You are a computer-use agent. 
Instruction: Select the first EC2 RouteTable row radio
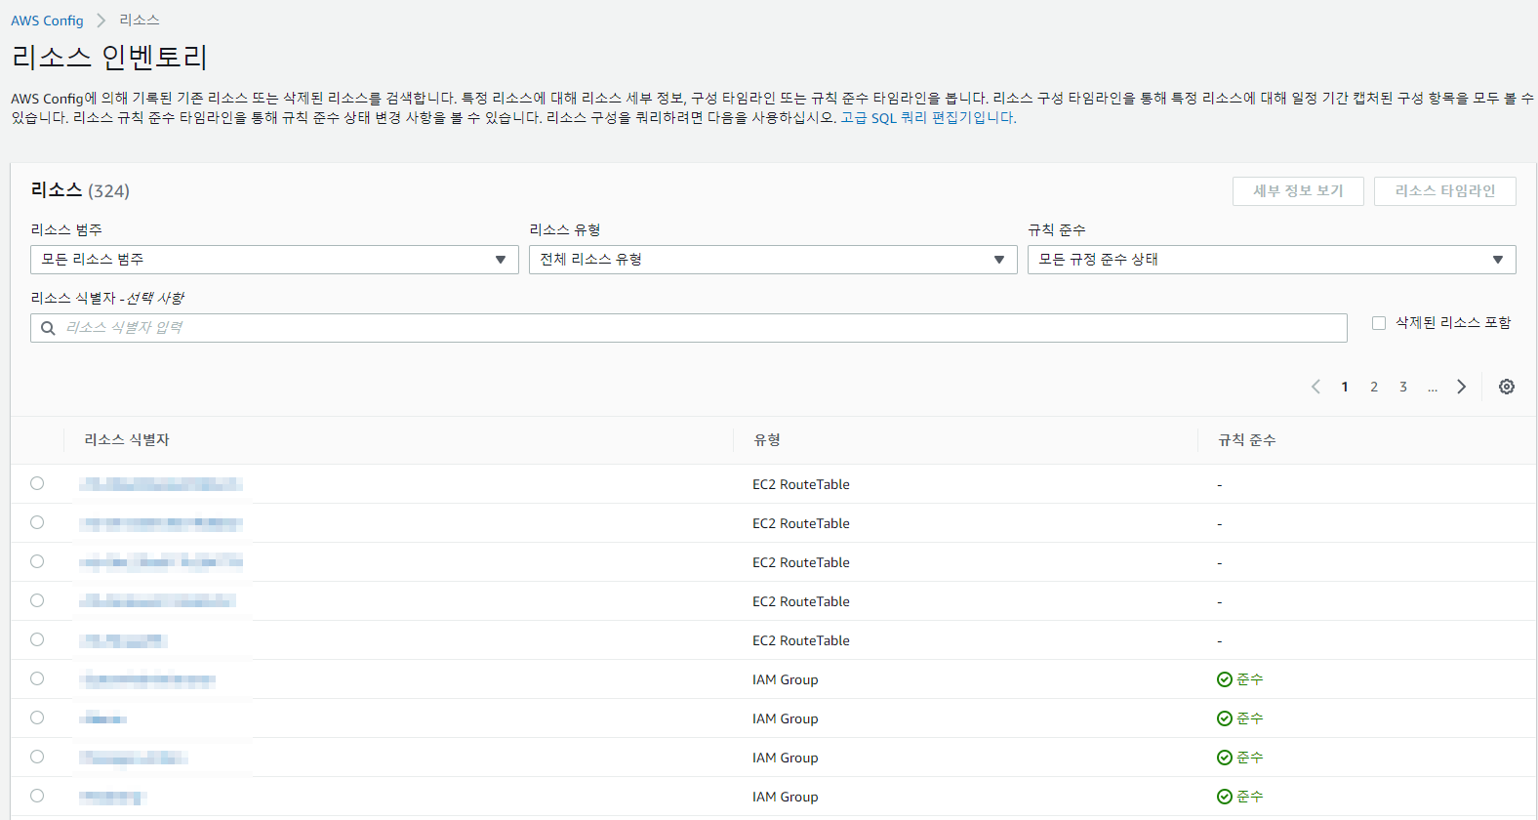(x=37, y=483)
